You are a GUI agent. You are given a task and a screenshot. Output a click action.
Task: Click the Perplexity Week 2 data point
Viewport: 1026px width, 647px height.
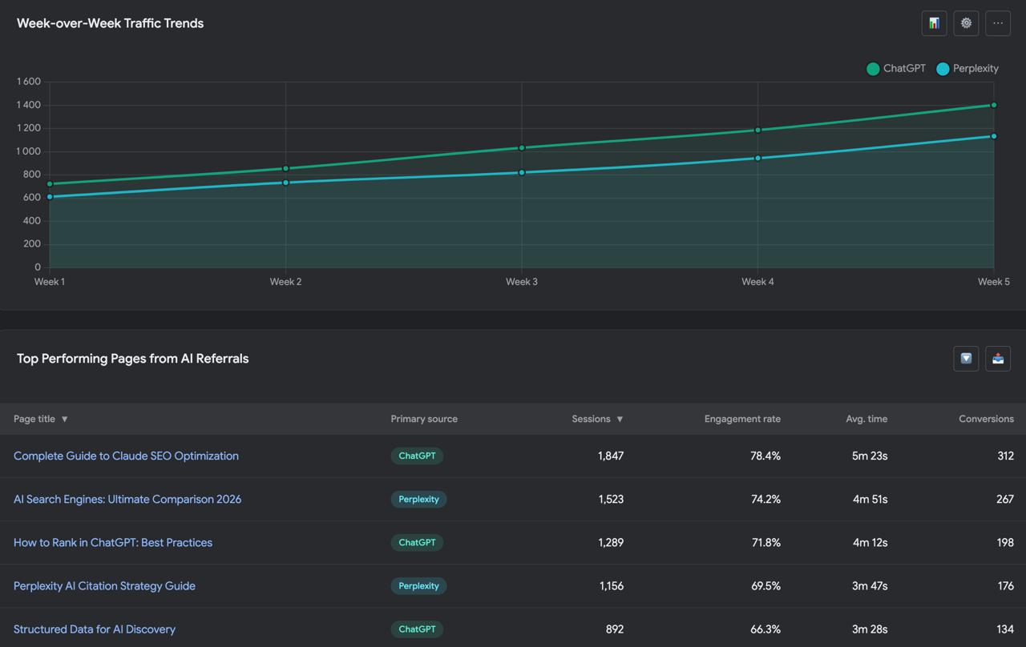click(286, 183)
